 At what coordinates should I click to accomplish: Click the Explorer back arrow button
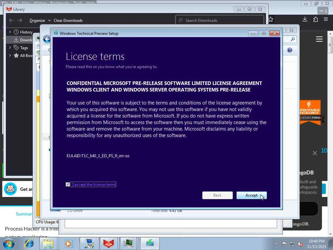tap(47, 39)
